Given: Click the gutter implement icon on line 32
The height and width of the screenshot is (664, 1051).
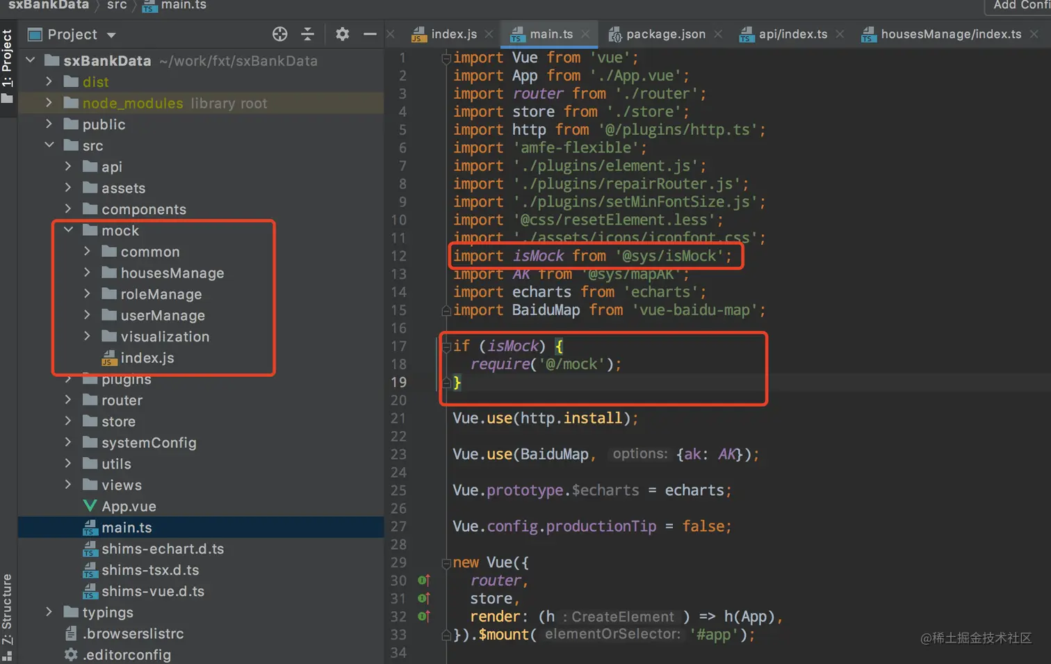Looking at the screenshot, I should coord(424,616).
